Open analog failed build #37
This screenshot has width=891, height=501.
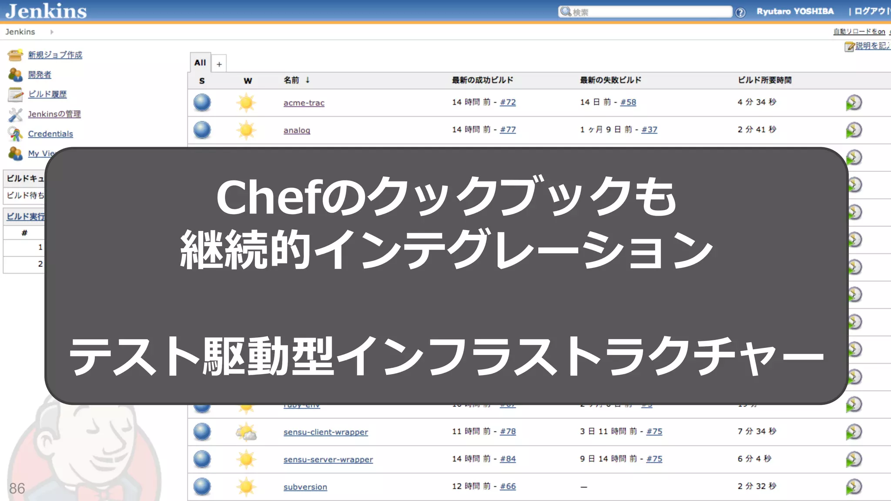649,130
